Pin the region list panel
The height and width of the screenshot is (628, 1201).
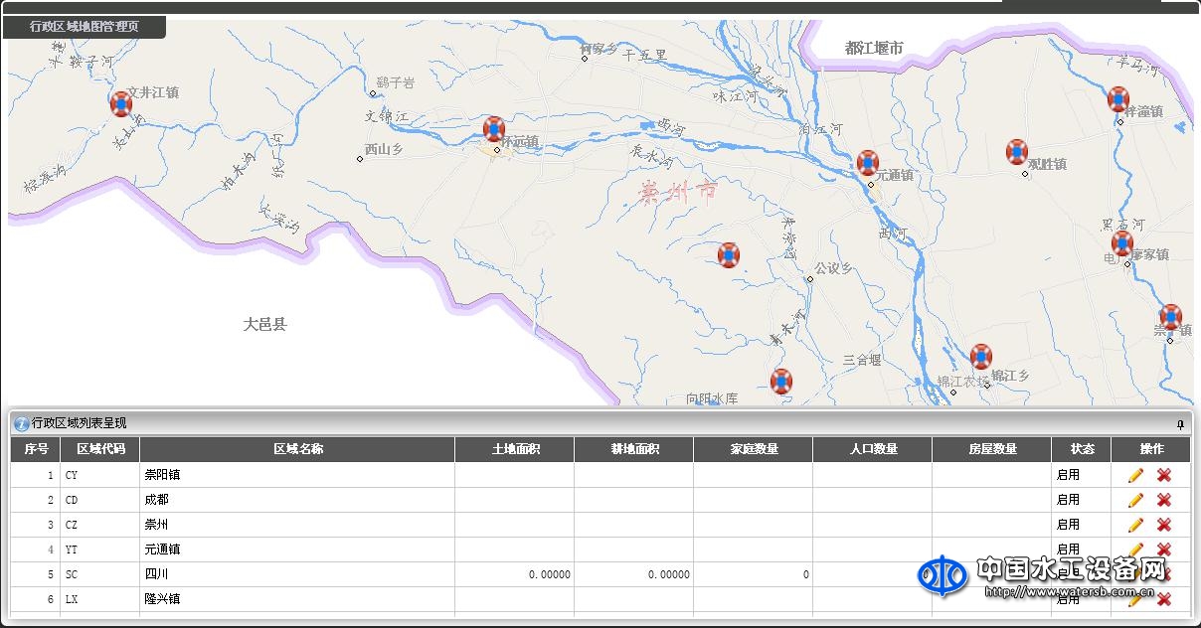1180,424
